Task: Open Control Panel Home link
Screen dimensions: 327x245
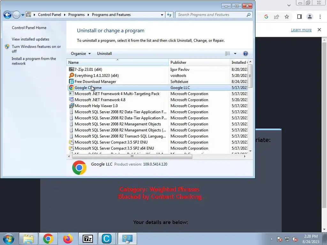Action: coord(29,27)
